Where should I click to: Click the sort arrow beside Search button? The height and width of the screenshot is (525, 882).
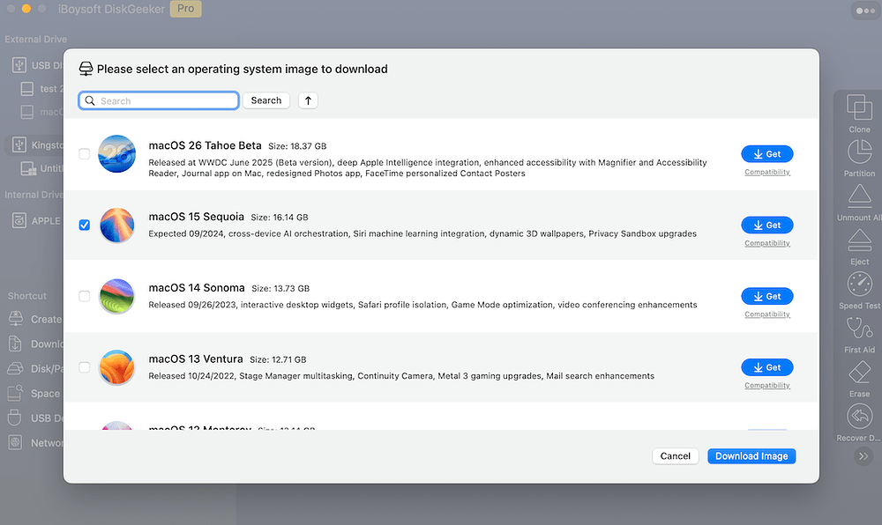point(307,100)
